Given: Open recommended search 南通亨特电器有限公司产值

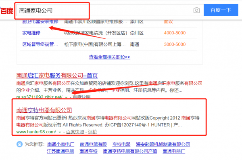Looking at the screenshot, I should pyautogui.click(x=130, y=151).
